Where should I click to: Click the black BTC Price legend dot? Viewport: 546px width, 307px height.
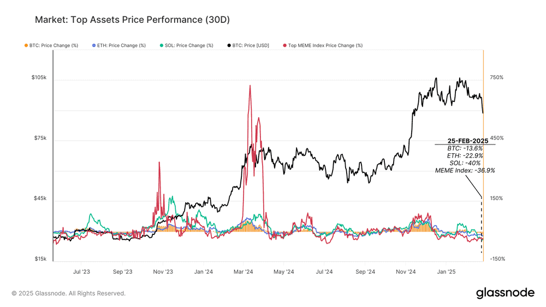point(229,46)
